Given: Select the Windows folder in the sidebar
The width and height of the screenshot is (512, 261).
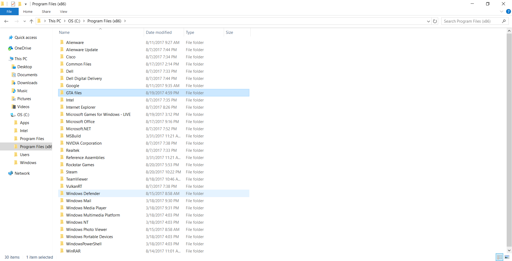Looking at the screenshot, I should (28, 163).
